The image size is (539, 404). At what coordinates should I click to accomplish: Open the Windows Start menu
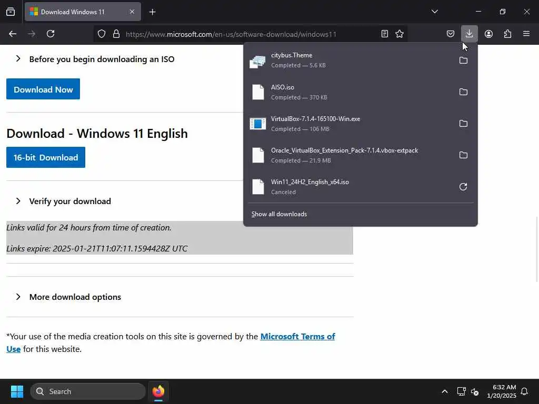pyautogui.click(x=17, y=391)
